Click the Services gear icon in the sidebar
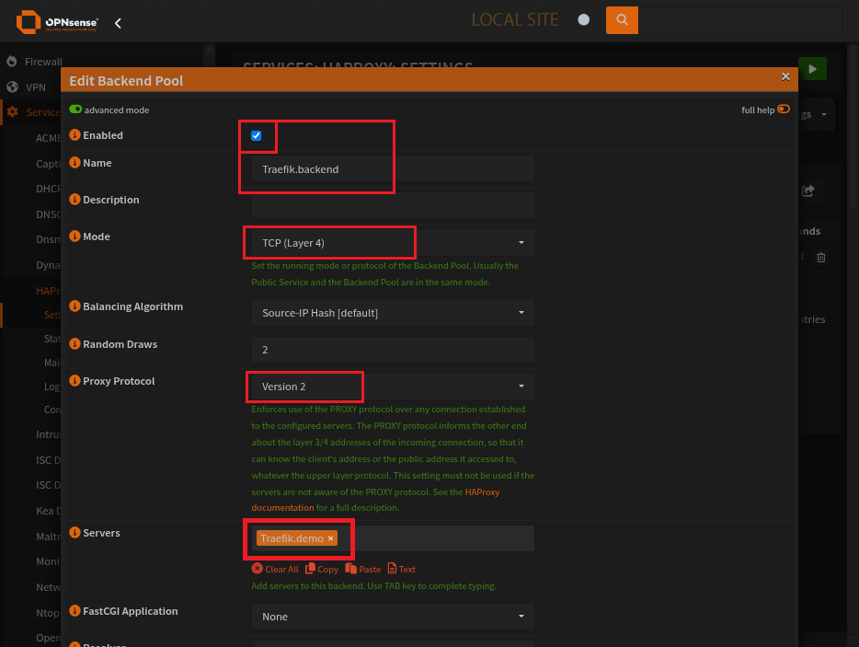This screenshot has width=859, height=647. (12, 112)
